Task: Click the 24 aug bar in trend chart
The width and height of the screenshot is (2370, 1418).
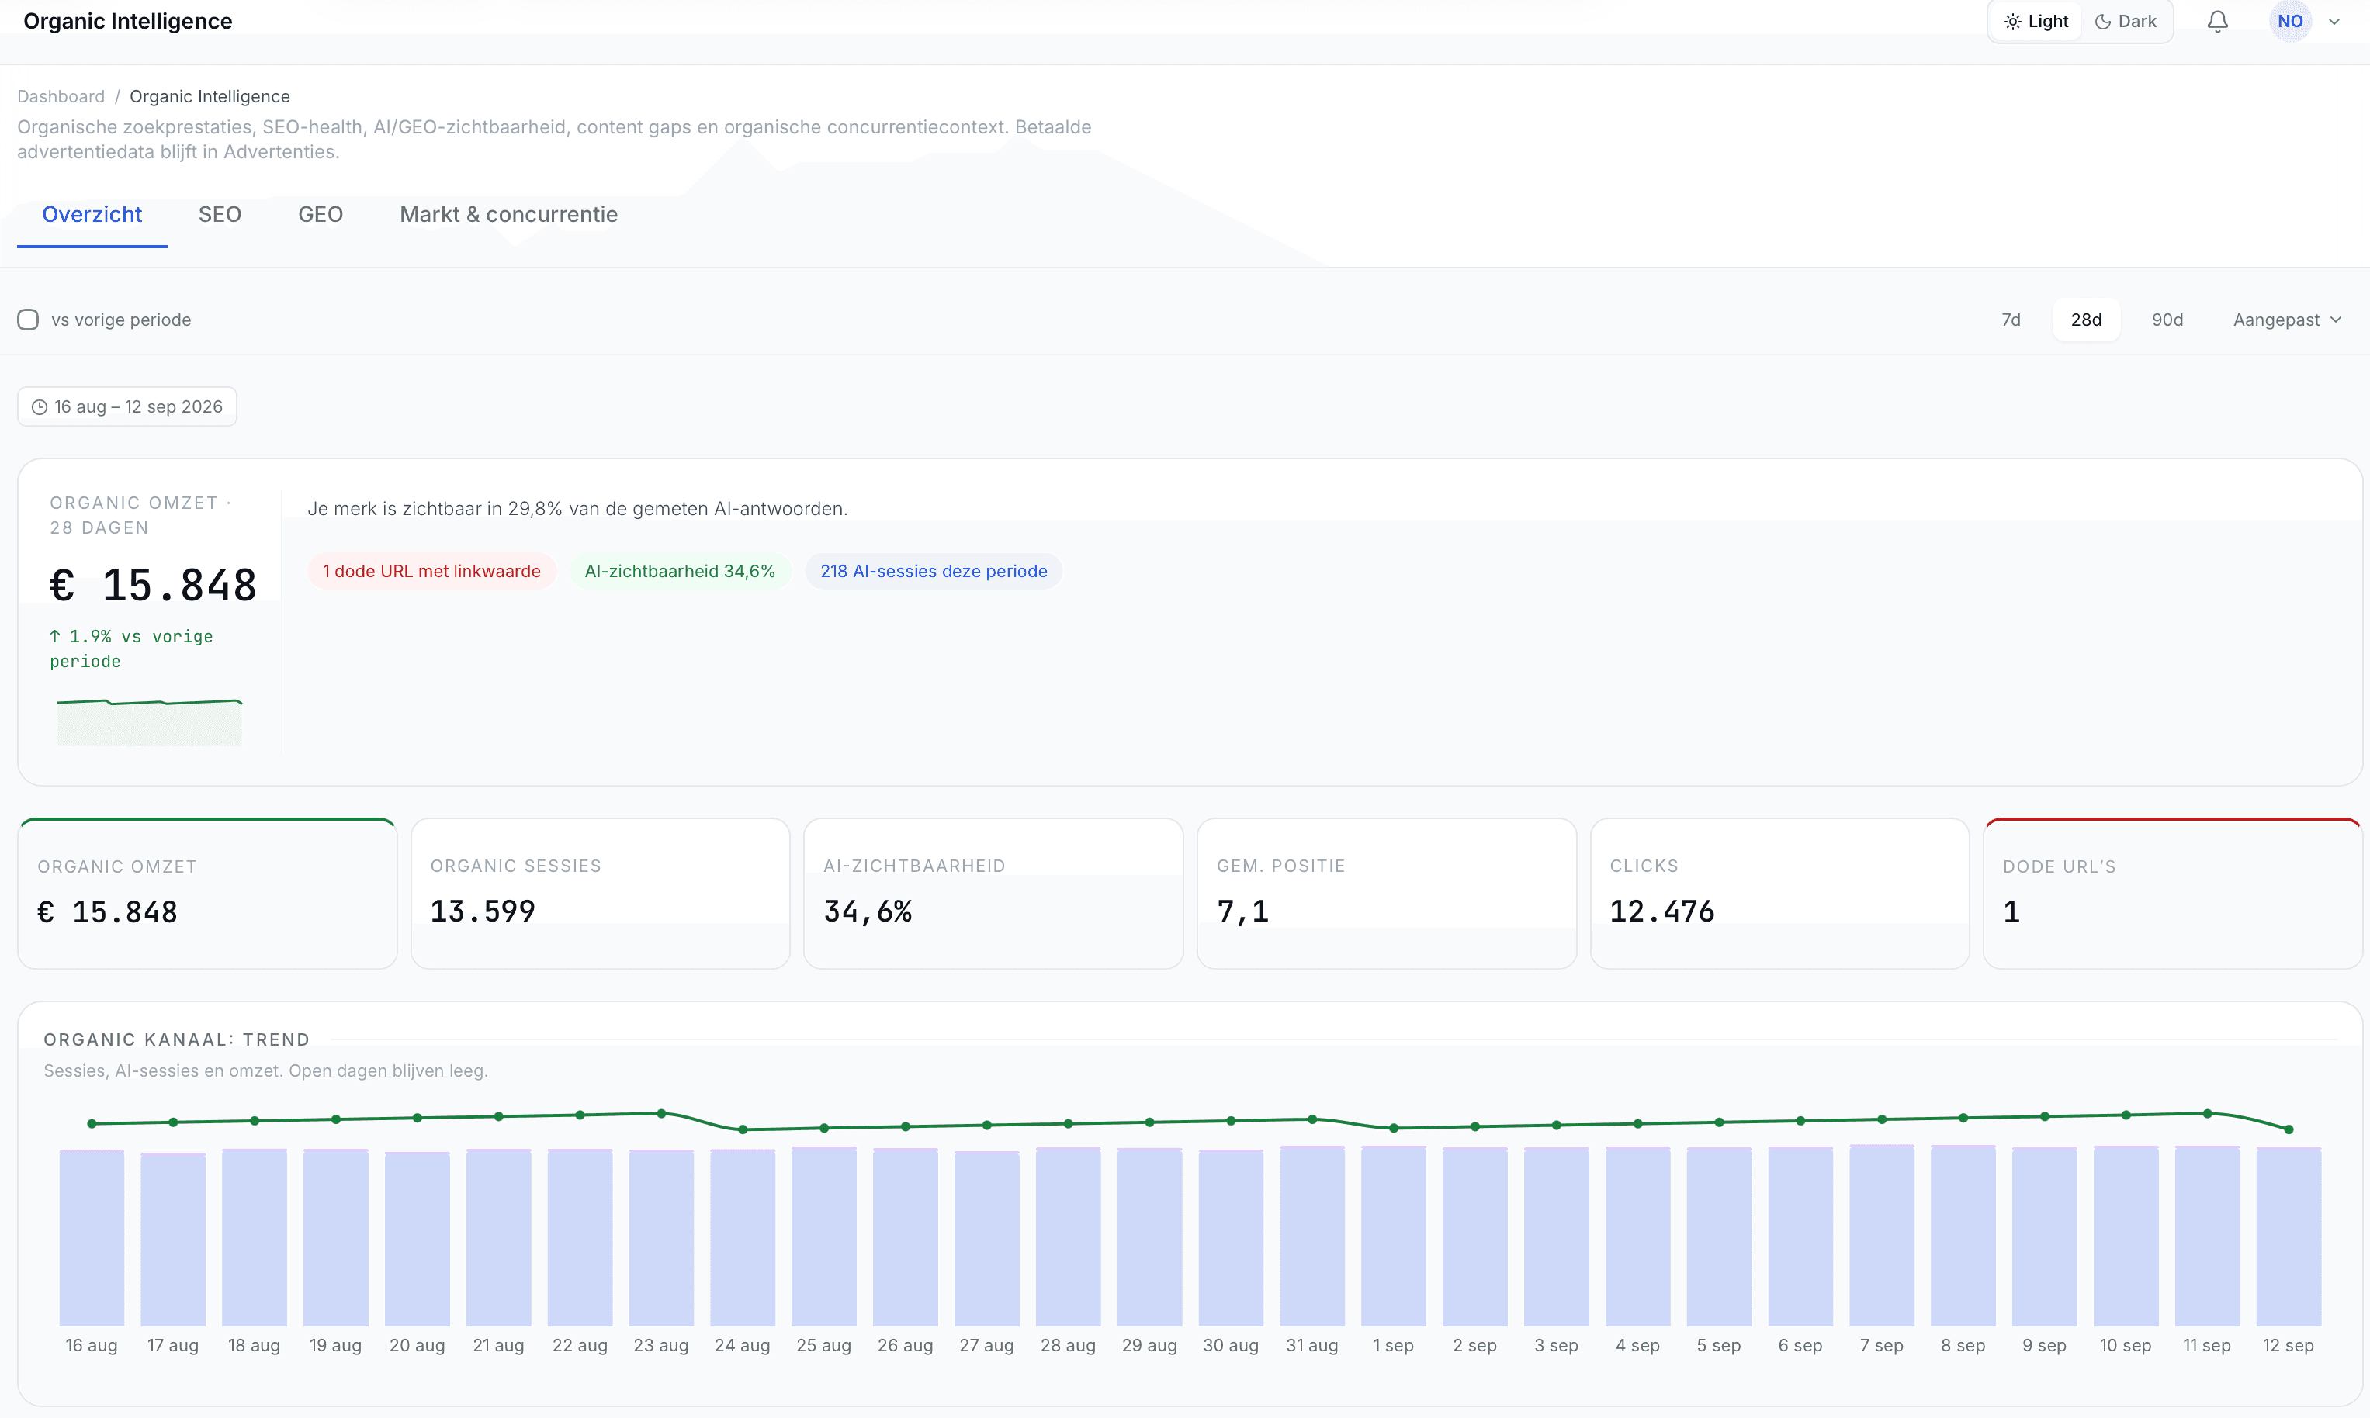Action: [x=743, y=1238]
